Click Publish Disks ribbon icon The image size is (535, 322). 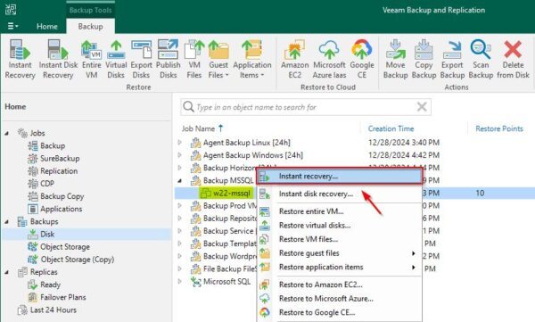click(168, 59)
